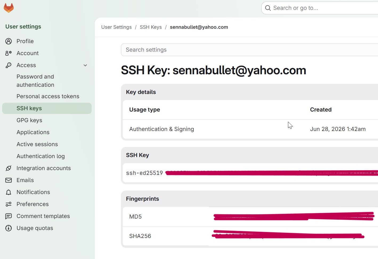The image size is (378, 259).
Task: Click the Usage type column header
Action: click(x=145, y=110)
